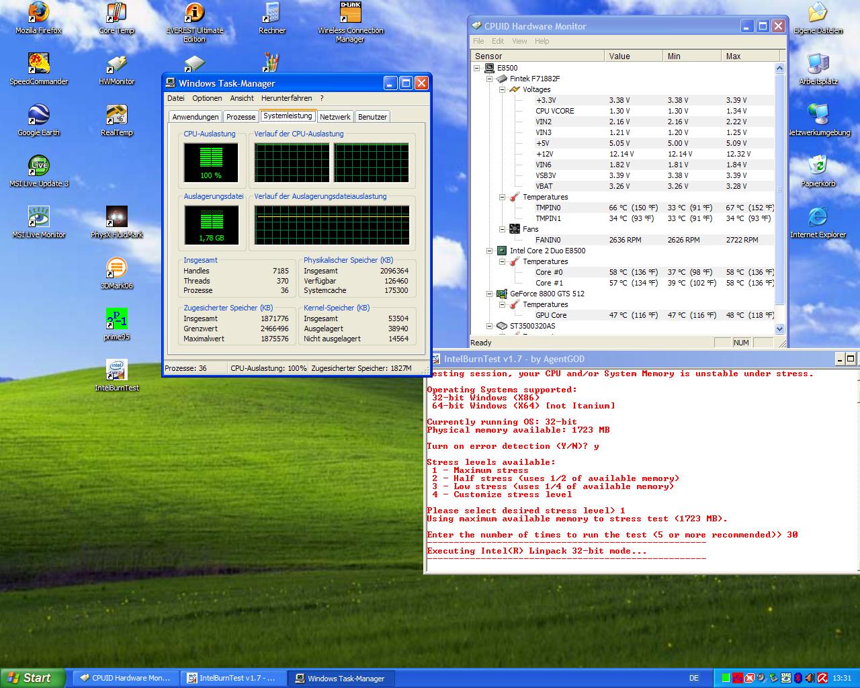
Task: Switch to the Netzwerk tab
Action: tap(335, 117)
